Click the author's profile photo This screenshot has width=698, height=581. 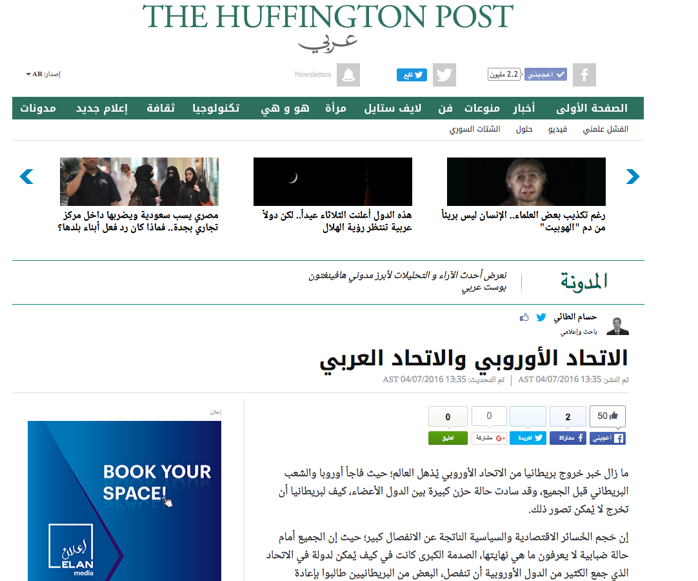point(618,326)
